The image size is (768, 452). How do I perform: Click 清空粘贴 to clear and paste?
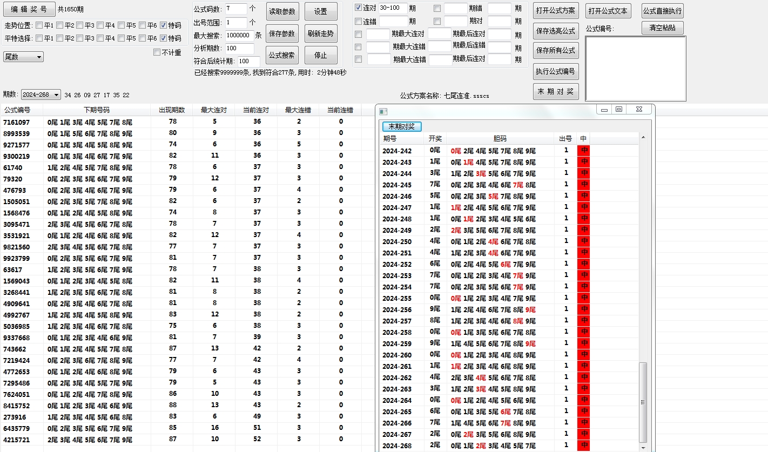(662, 28)
